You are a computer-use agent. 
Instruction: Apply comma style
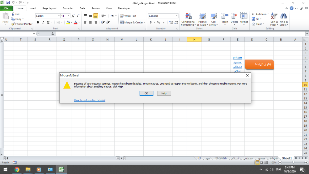pyautogui.click(x=163, y=22)
